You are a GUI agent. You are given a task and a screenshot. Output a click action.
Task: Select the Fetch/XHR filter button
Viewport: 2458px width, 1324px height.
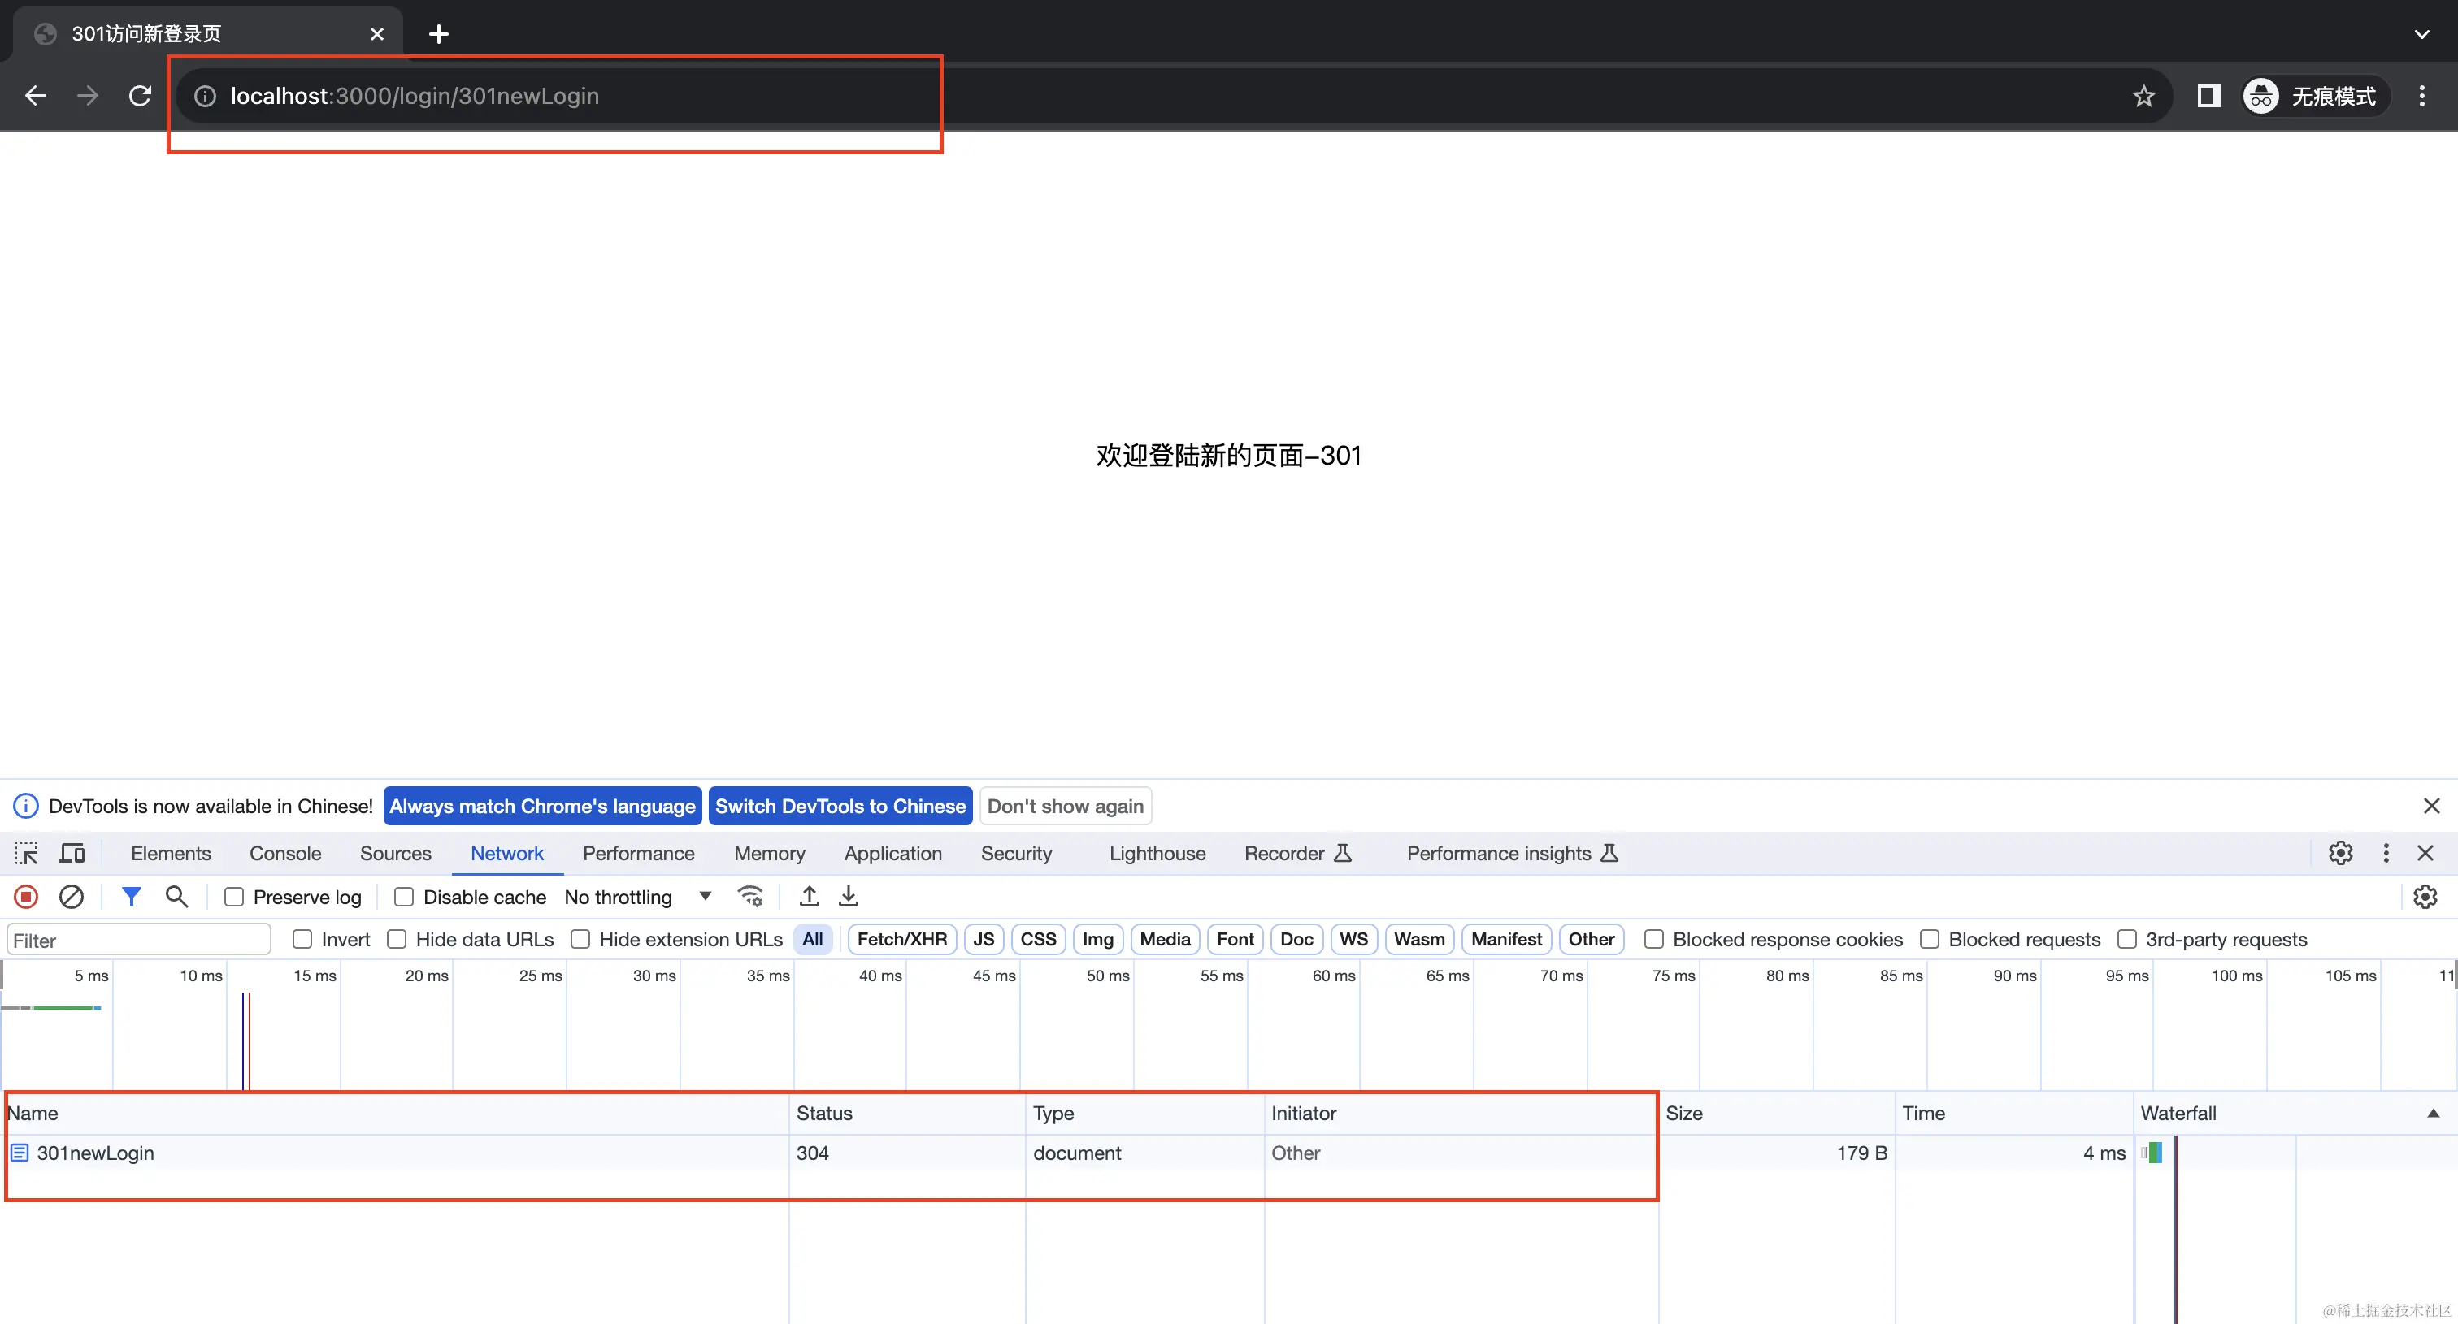[x=901, y=939]
